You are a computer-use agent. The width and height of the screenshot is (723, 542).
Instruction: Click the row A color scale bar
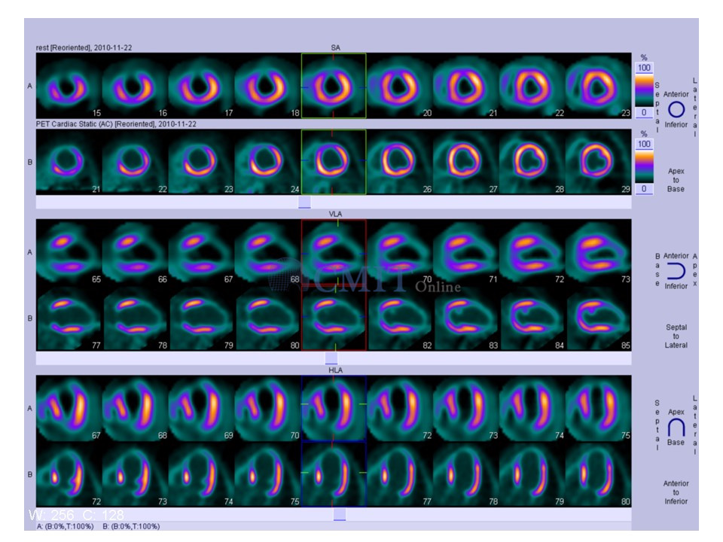point(644,90)
